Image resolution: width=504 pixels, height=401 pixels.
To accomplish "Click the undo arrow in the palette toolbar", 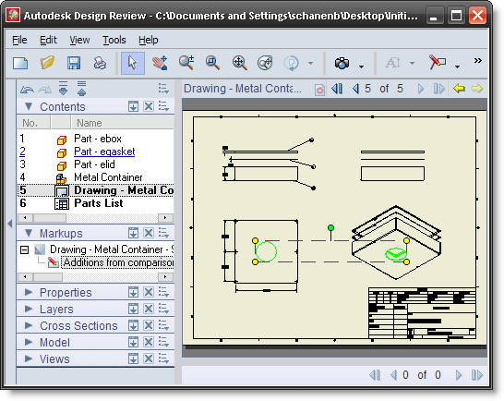I will tap(27, 89).
